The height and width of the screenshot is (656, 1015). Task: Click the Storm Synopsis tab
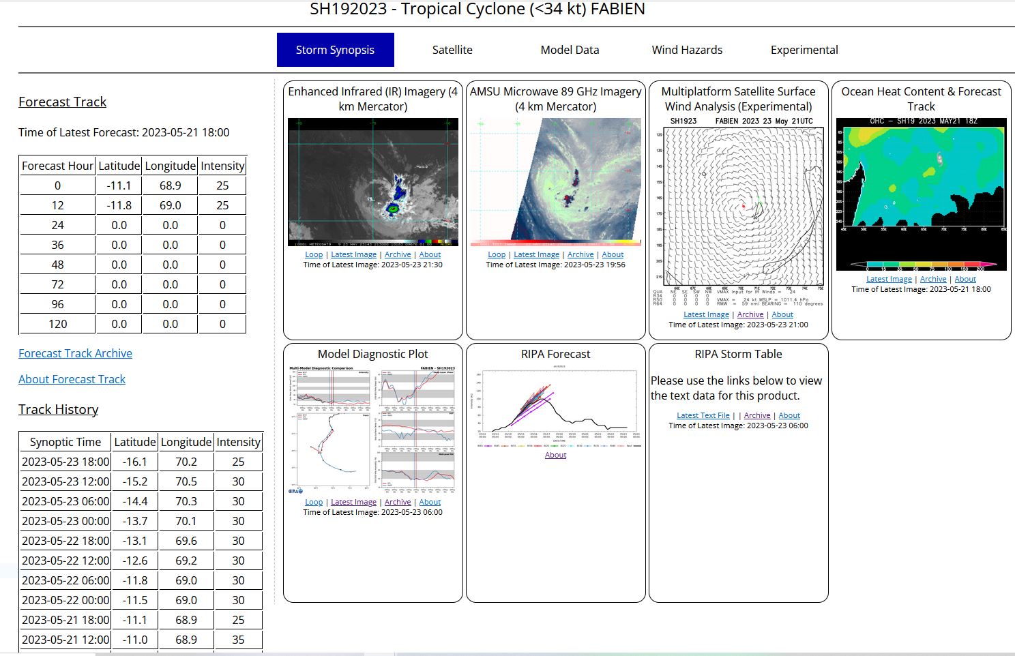pyautogui.click(x=335, y=50)
